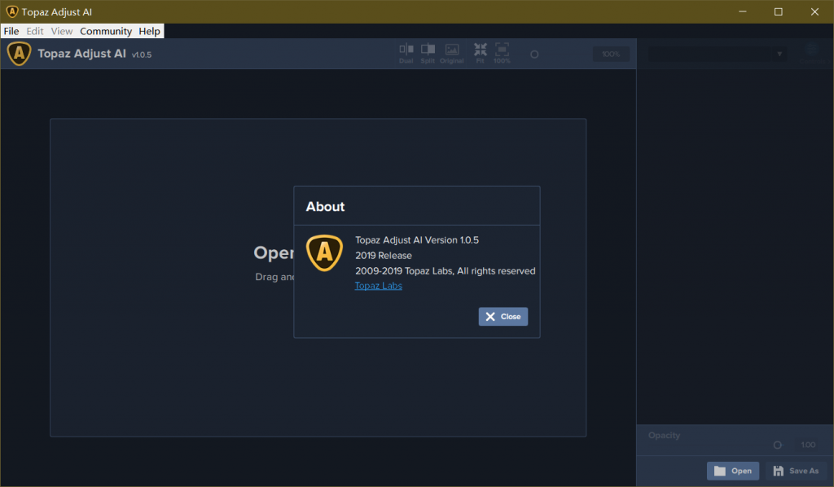834x487 pixels.
Task: Show the Original image view
Action: pyautogui.click(x=452, y=52)
